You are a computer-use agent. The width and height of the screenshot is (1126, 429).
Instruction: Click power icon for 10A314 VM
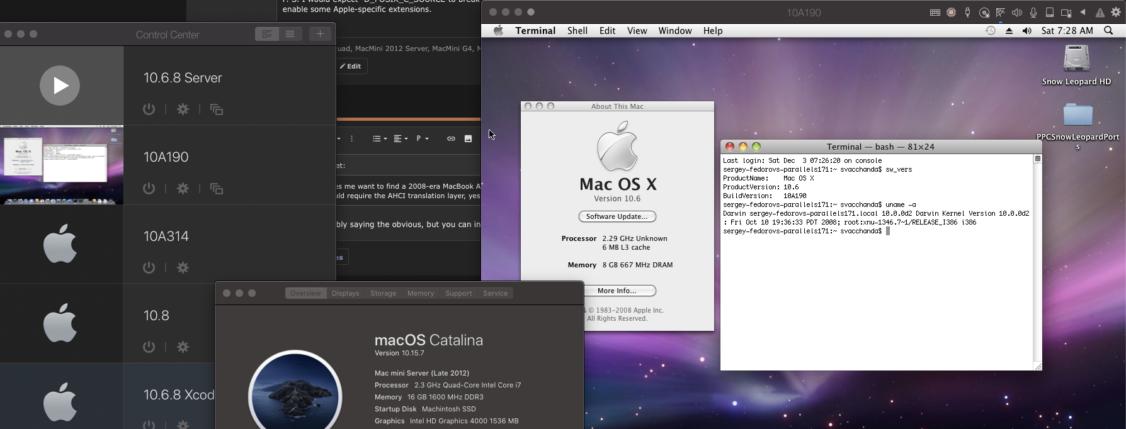pyautogui.click(x=149, y=268)
